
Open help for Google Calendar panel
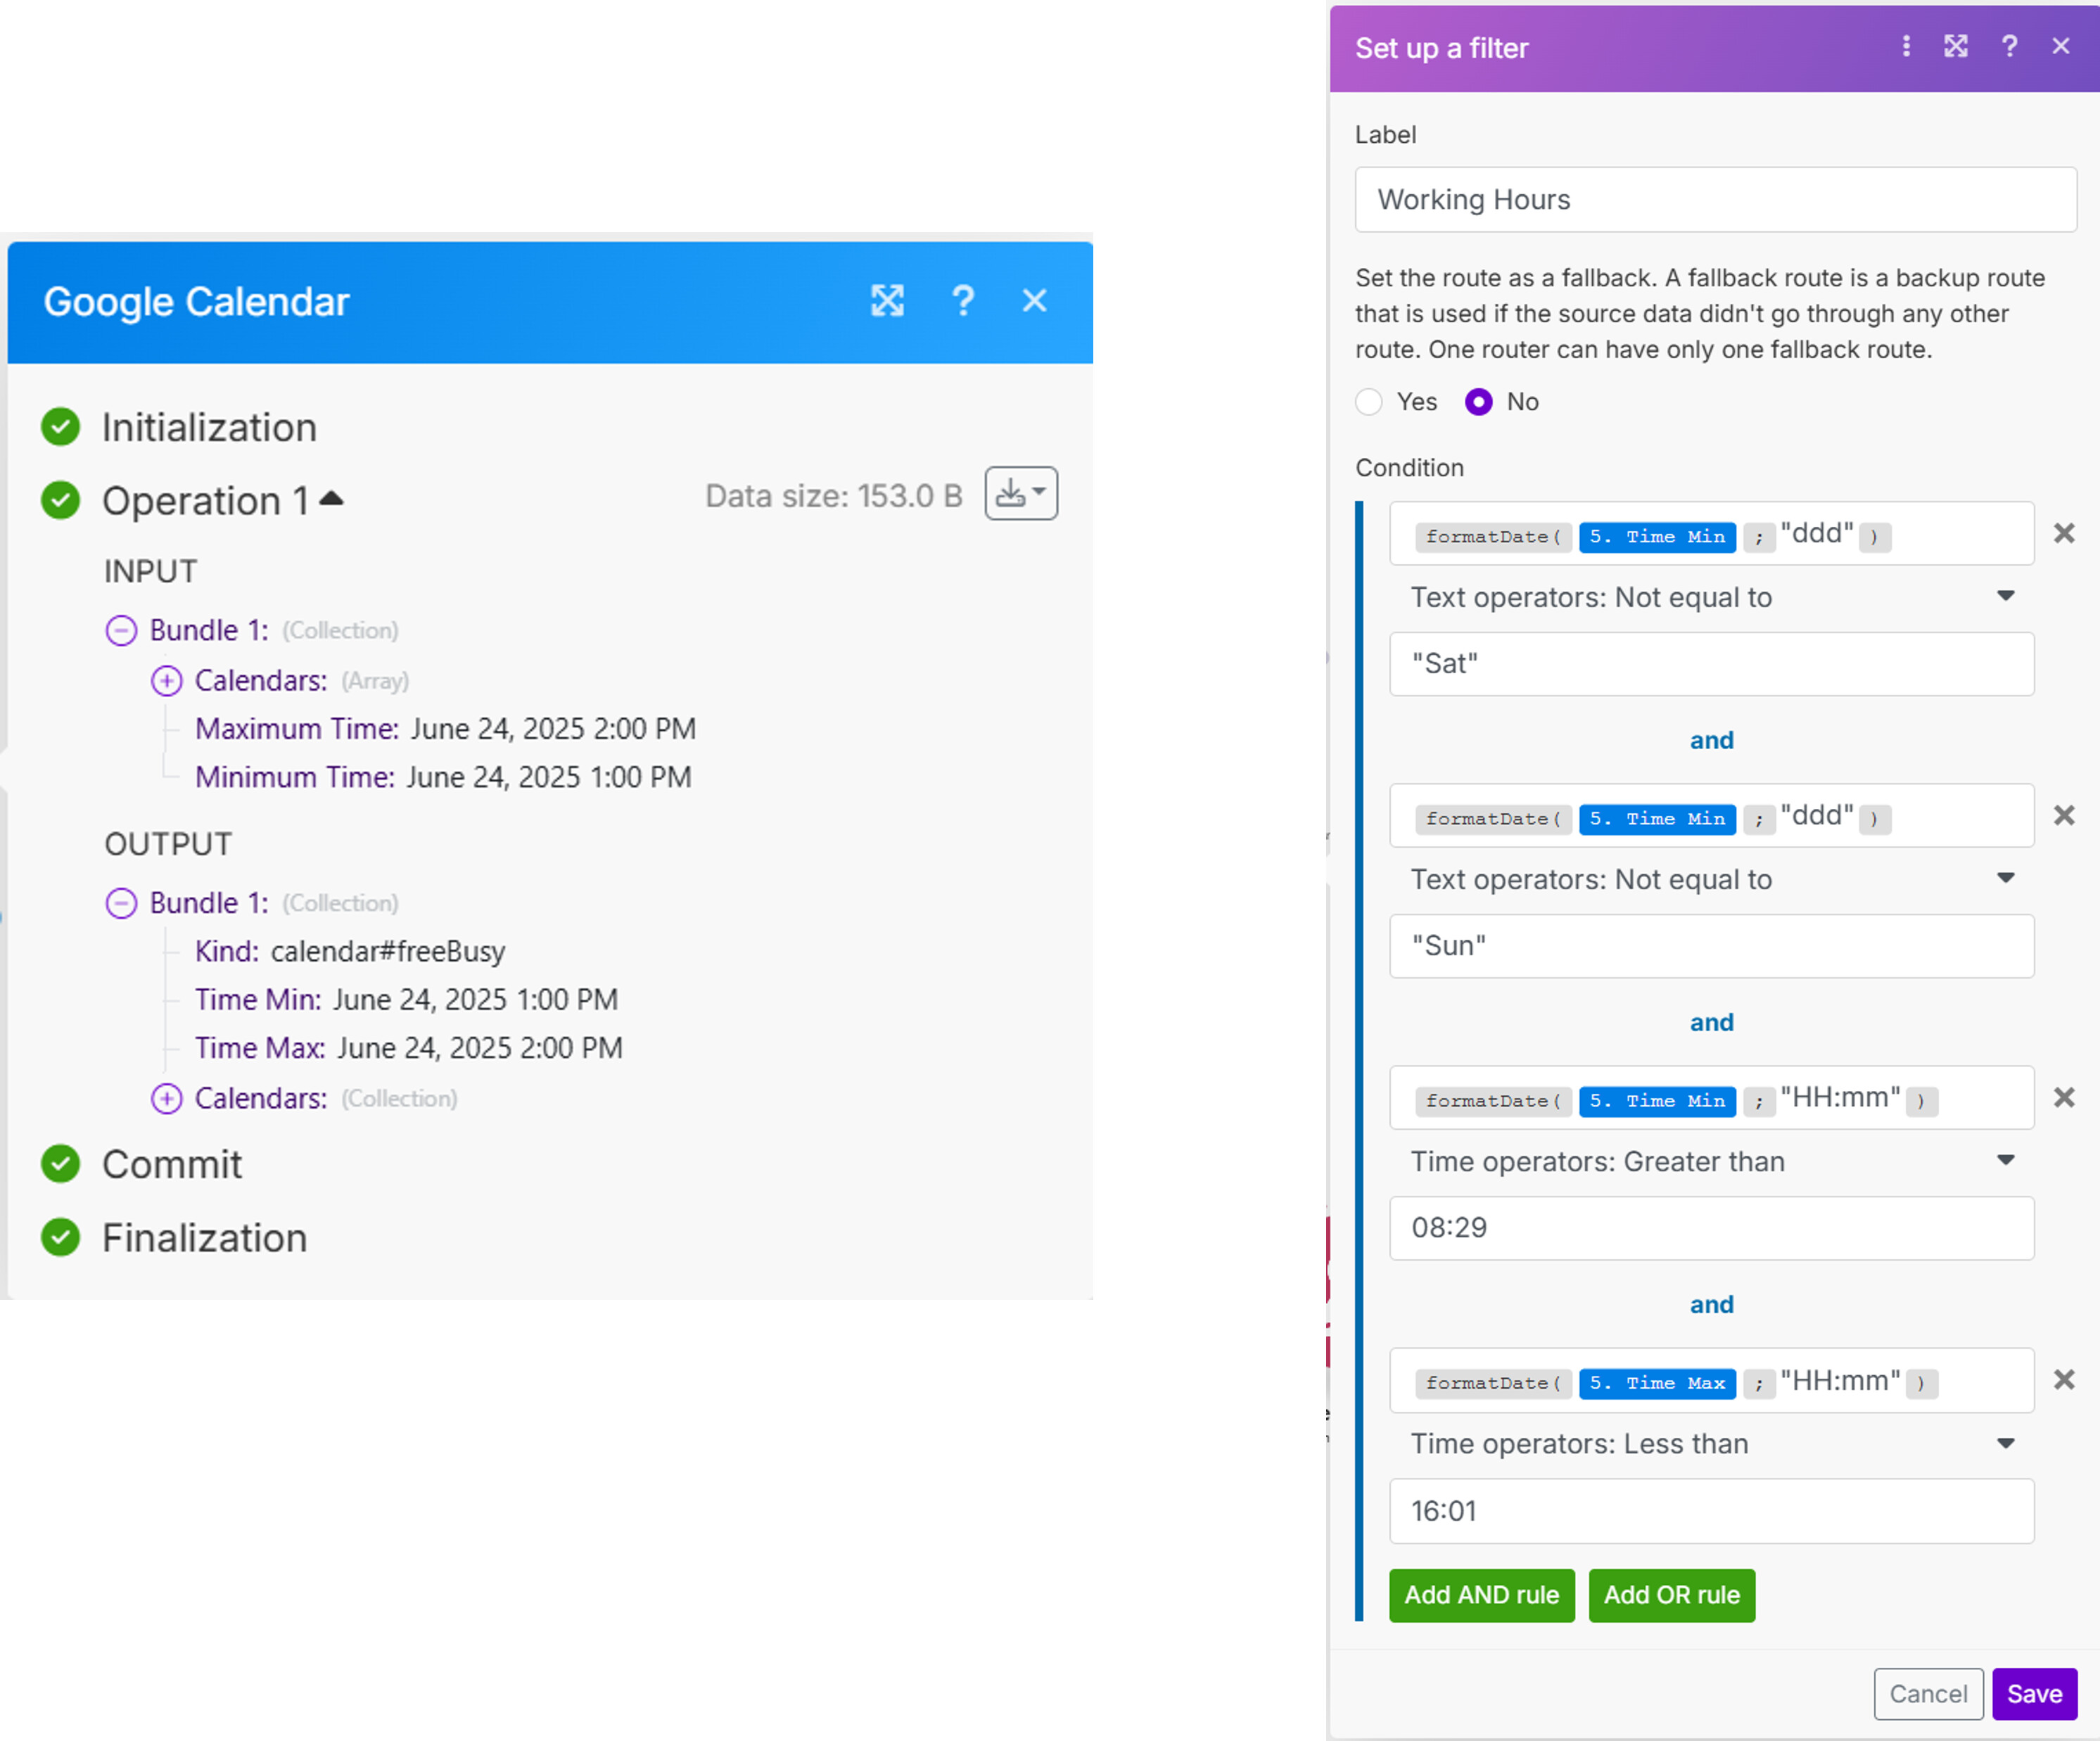coord(962,301)
